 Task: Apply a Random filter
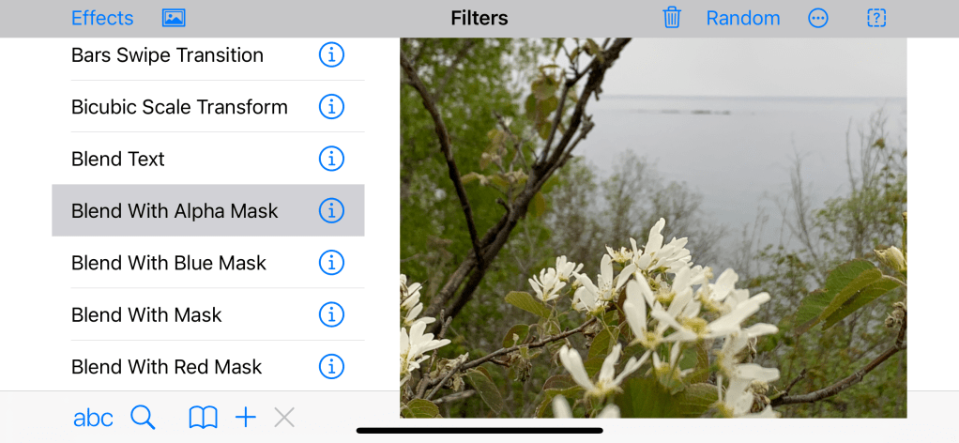click(x=743, y=19)
